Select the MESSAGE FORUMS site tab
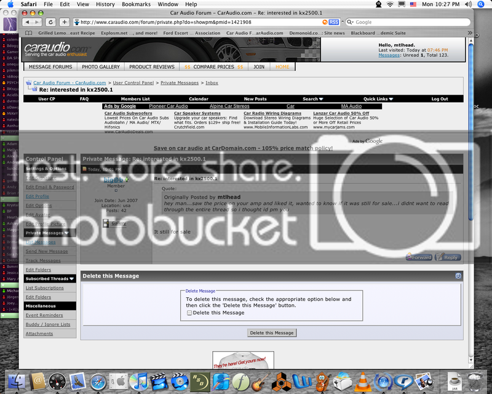 coord(50,66)
